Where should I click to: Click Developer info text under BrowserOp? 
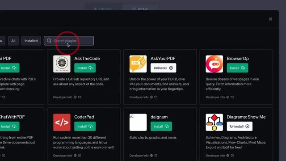click(x=215, y=97)
